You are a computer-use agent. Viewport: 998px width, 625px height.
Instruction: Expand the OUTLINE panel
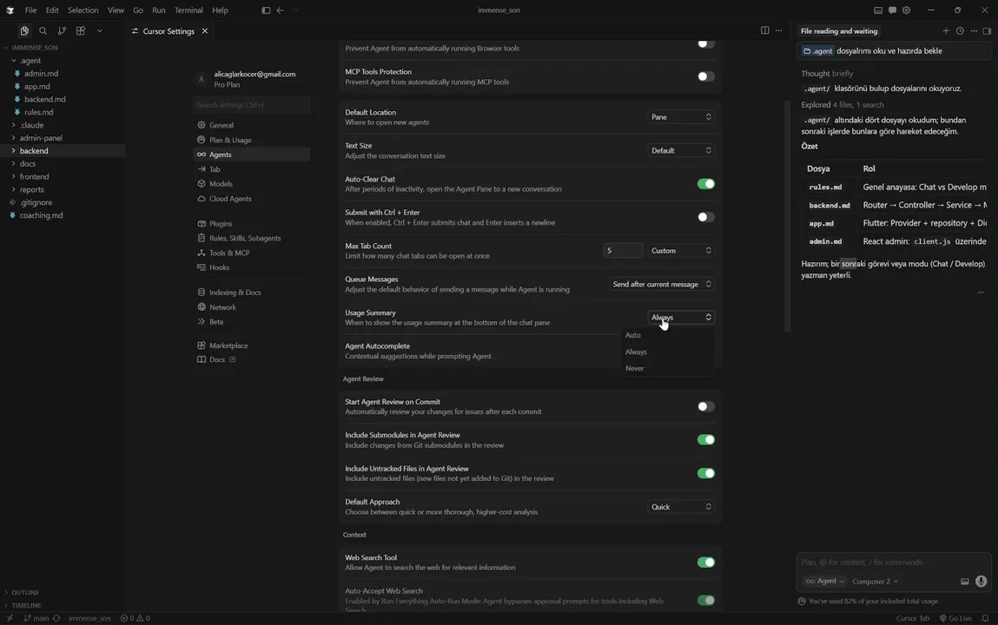point(25,593)
